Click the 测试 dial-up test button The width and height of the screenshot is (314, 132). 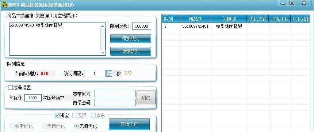pyautogui.click(x=146, y=98)
